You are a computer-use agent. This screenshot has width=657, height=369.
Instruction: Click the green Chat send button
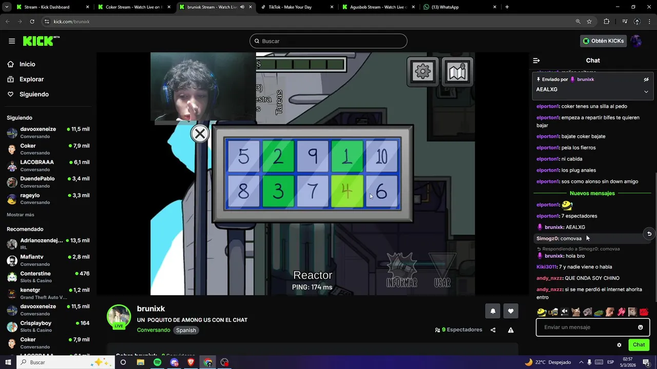639,345
